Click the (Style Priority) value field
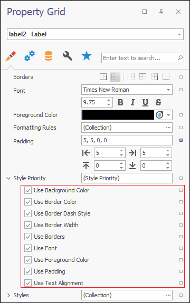The height and width of the screenshot is (303, 190). click(127, 178)
